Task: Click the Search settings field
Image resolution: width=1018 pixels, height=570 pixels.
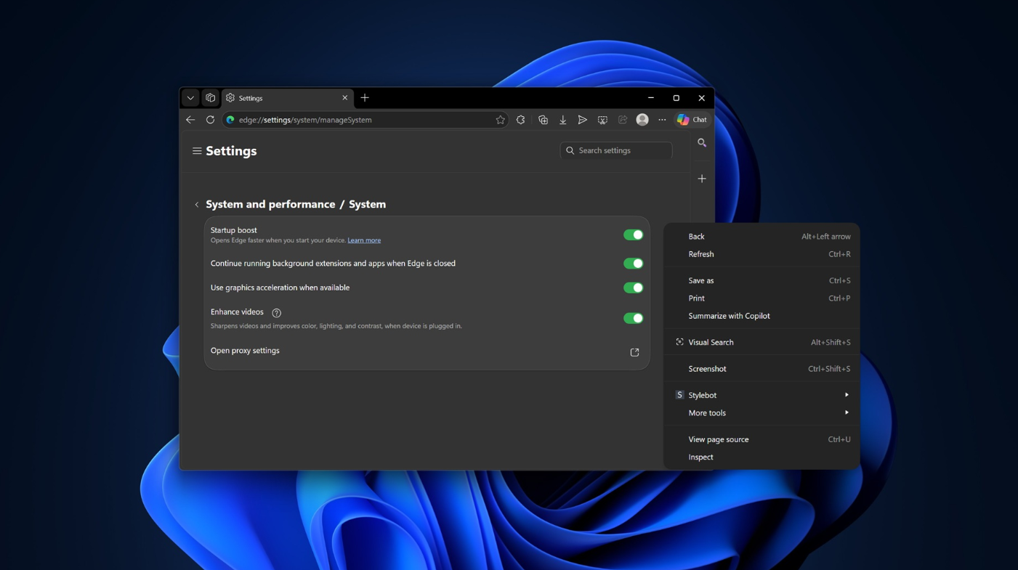Action: pos(616,150)
